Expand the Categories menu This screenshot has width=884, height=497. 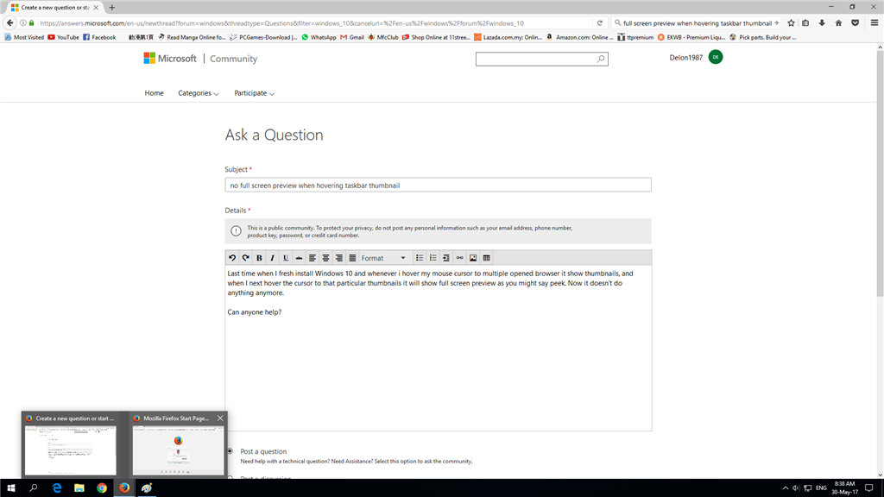pos(199,93)
